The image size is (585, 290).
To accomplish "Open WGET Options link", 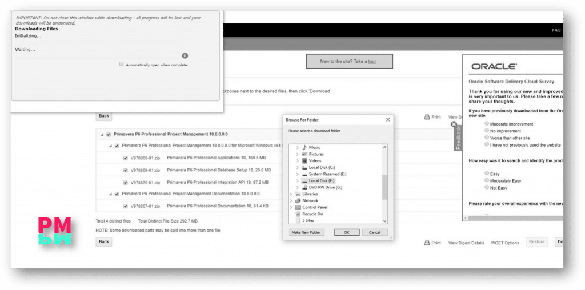I will tap(505, 243).
